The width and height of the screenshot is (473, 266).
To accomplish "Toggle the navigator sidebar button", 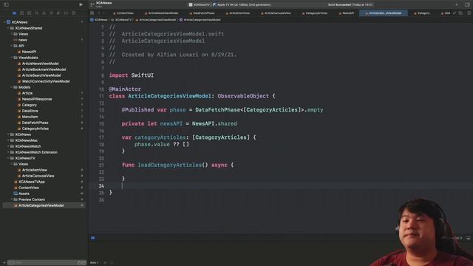I will pos(6,4).
